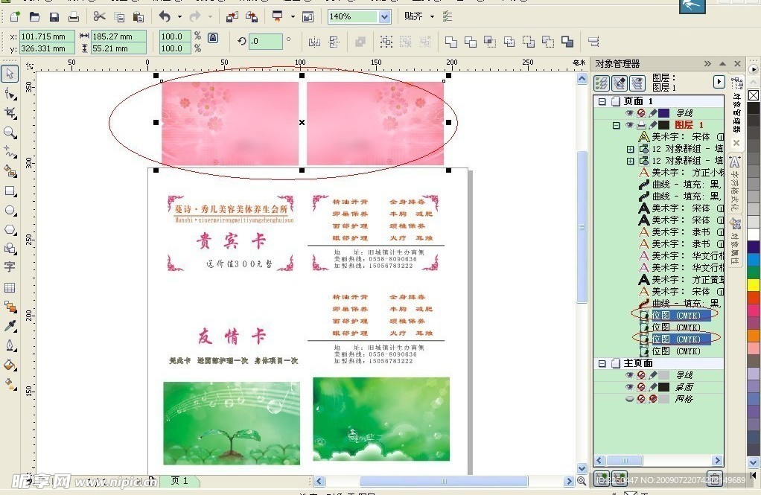Select the Rectangle tool
Viewport: 761px width, 495px height.
(x=10, y=191)
